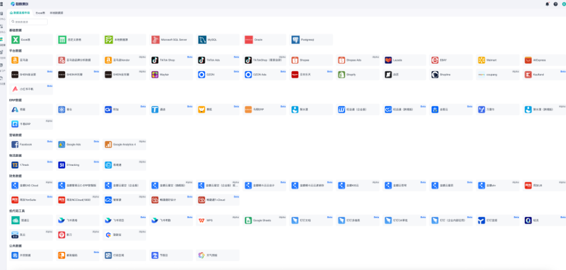Open the 用友NCCloud(1909) connector card
The height and width of the screenshot is (270, 566).
[x=78, y=200]
